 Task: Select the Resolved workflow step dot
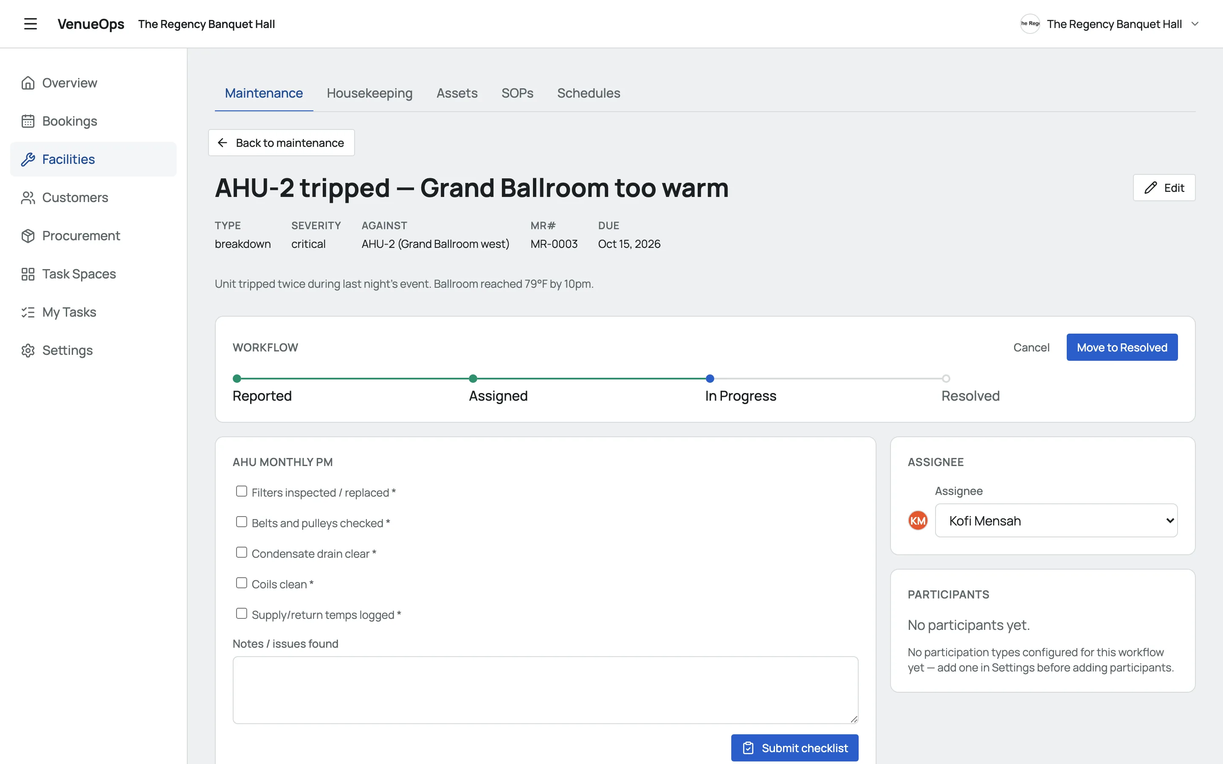(x=946, y=379)
